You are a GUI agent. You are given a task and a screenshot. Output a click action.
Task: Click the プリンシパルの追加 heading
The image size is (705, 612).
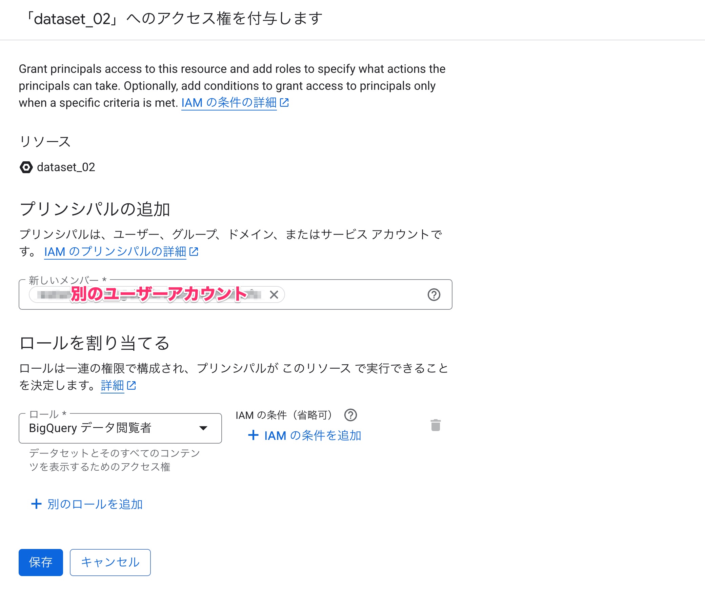click(95, 209)
